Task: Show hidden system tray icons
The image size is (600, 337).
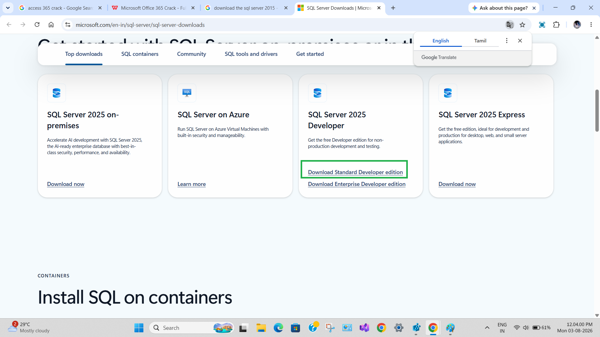Action: pos(487,328)
